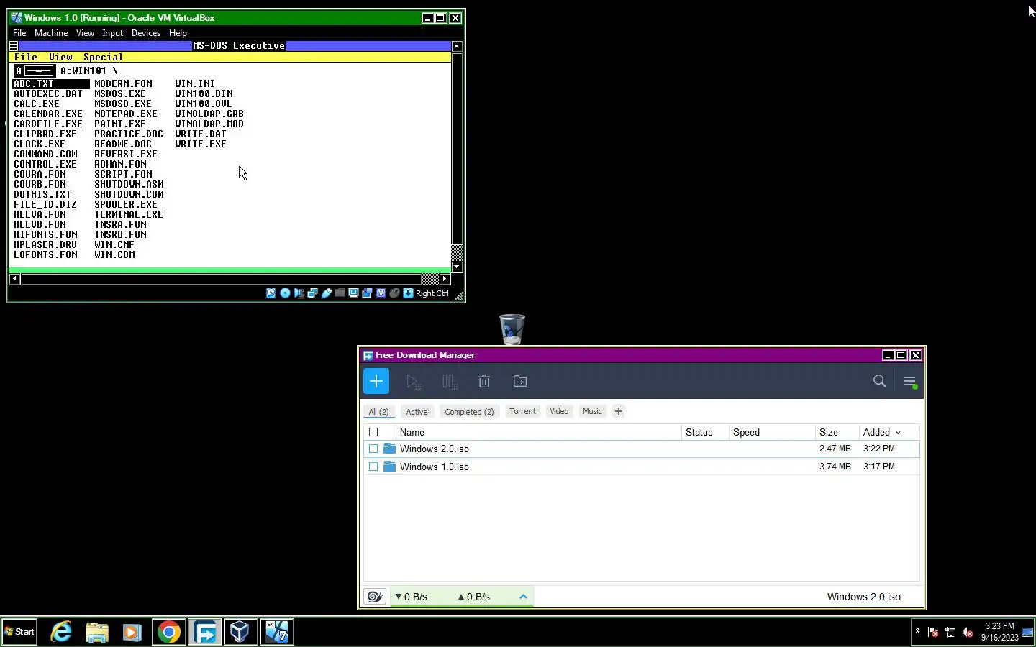Click the blue add new download plus button

click(x=376, y=381)
